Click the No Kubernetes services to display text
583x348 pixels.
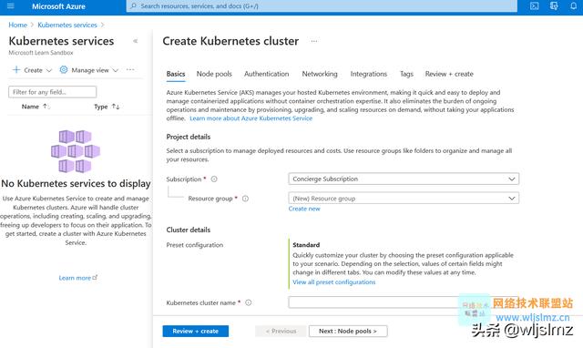(x=76, y=183)
